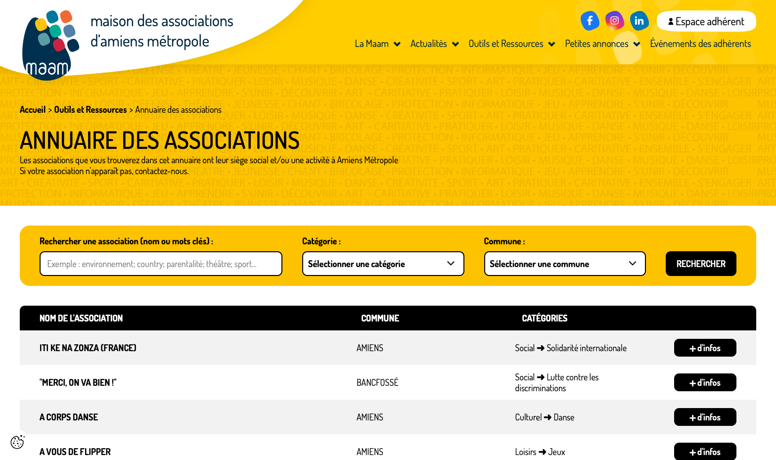
Task: Open the Sélectionner une catégorie dropdown
Action: coord(383,264)
